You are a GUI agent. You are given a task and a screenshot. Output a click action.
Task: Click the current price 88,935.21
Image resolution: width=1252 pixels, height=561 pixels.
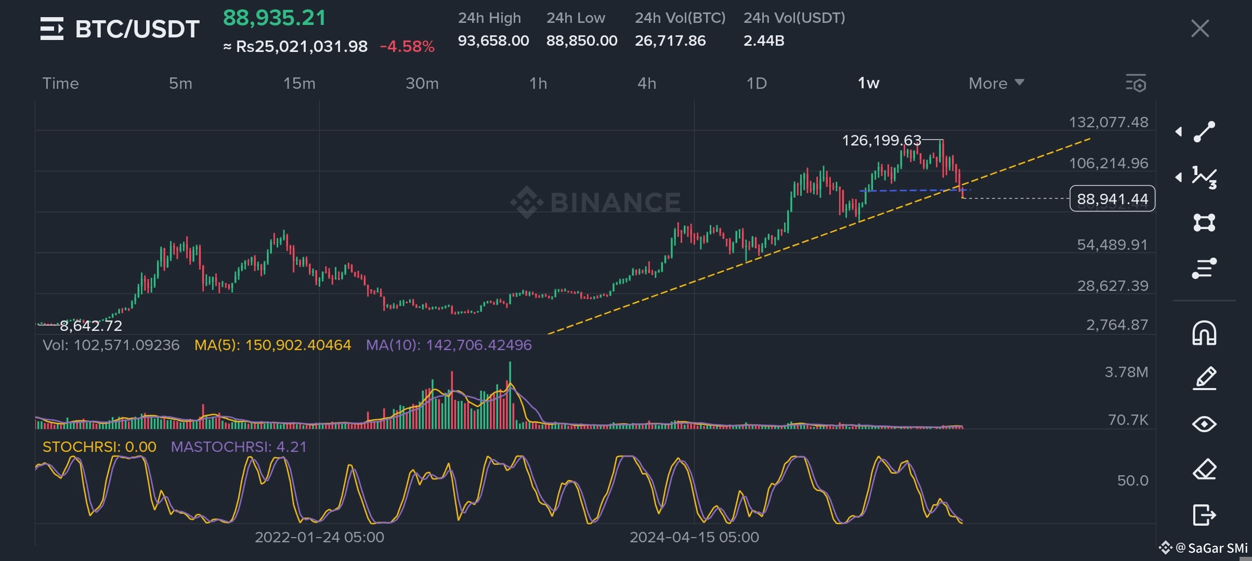click(x=275, y=18)
